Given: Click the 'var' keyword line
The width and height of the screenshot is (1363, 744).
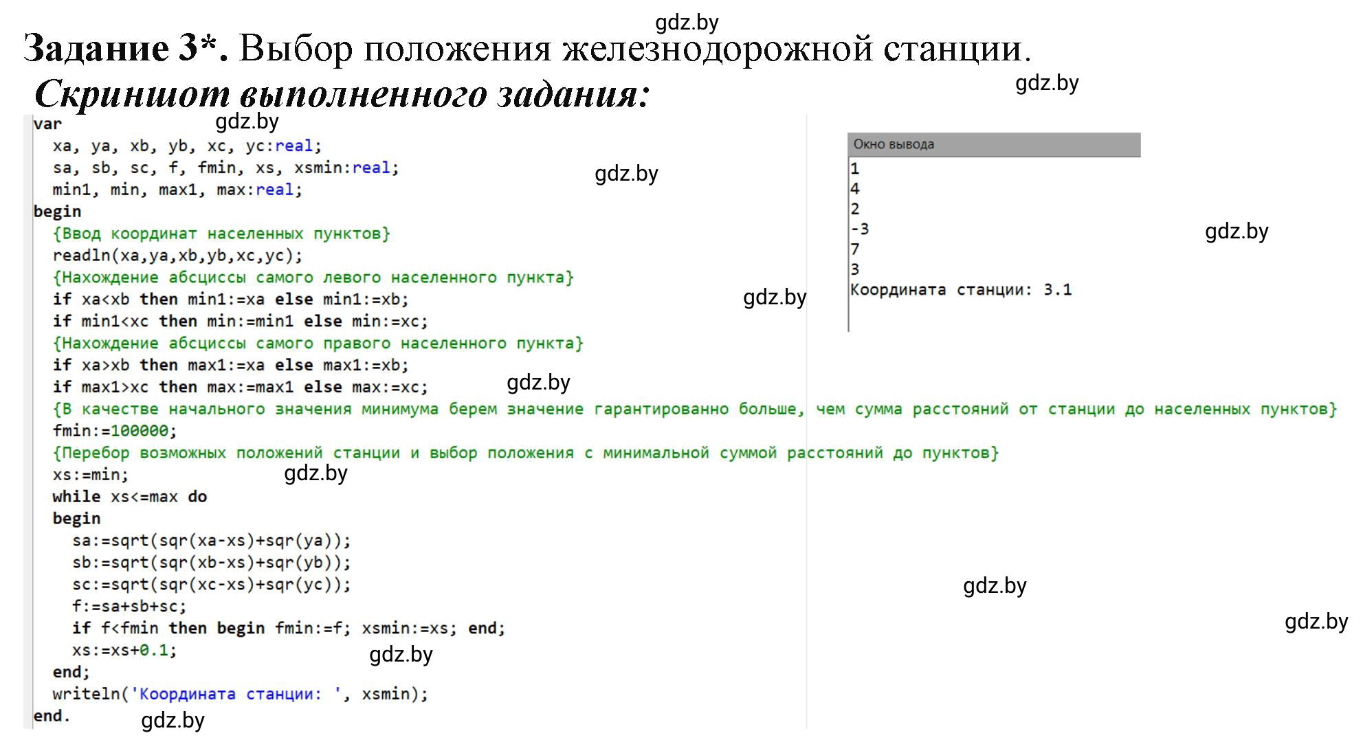Looking at the screenshot, I should (47, 124).
